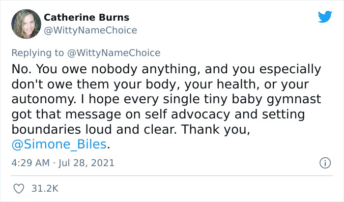This screenshot has width=344, height=202.
Task: Click the opening word "No." of the tweet
Action: [21, 69]
